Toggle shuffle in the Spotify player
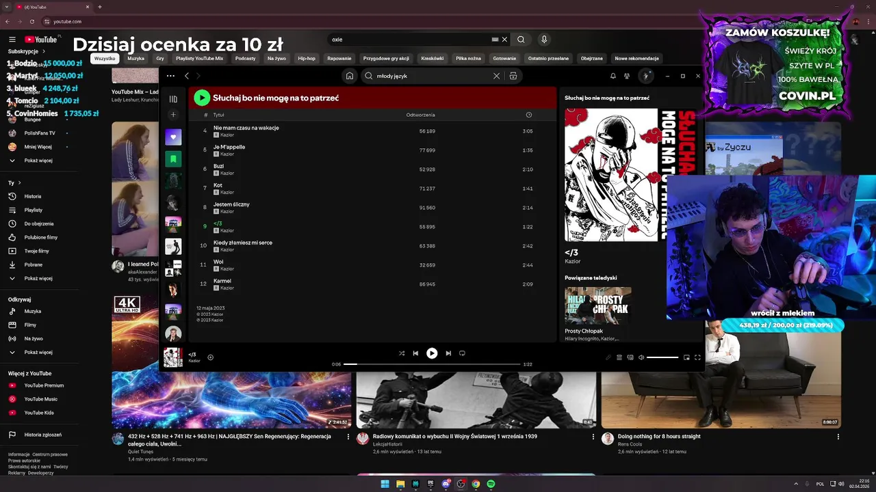The height and width of the screenshot is (492, 876). coord(402,353)
